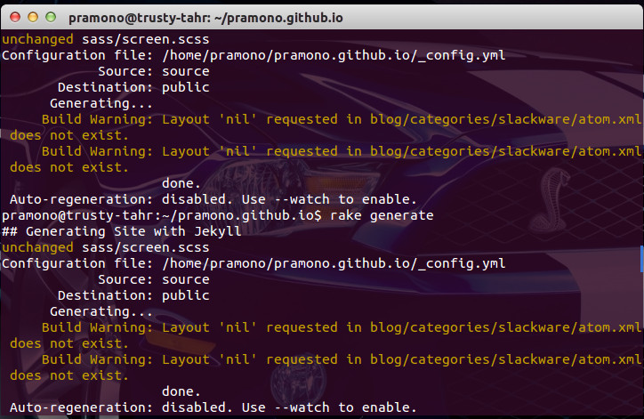Click 'Generating...' in the upper output block

coord(101,103)
